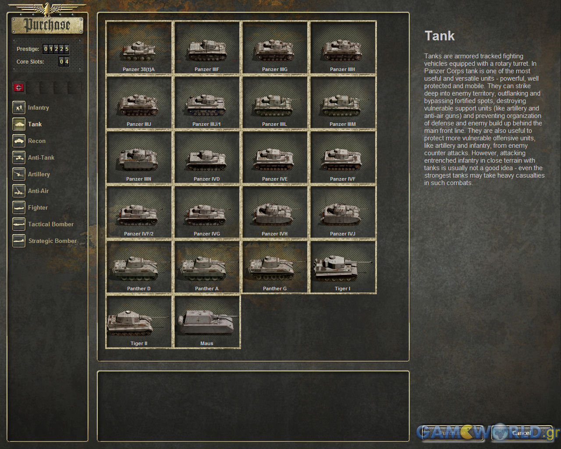Select the Panzer IIIN tank
This screenshot has width=561, height=449.
click(139, 157)
